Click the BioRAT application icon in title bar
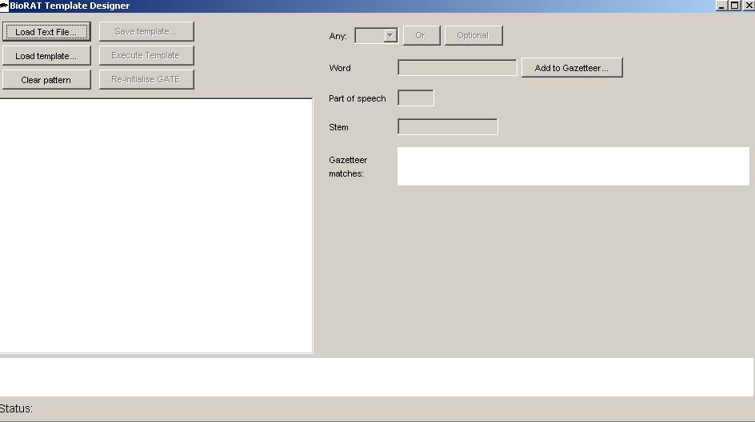 point(4,6)
